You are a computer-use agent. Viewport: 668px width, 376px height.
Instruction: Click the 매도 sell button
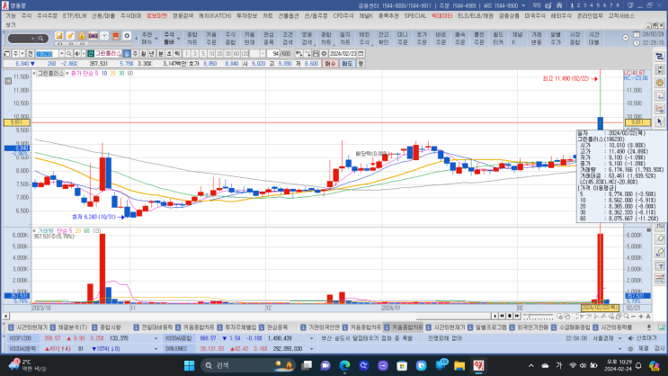tap(346, 64)
